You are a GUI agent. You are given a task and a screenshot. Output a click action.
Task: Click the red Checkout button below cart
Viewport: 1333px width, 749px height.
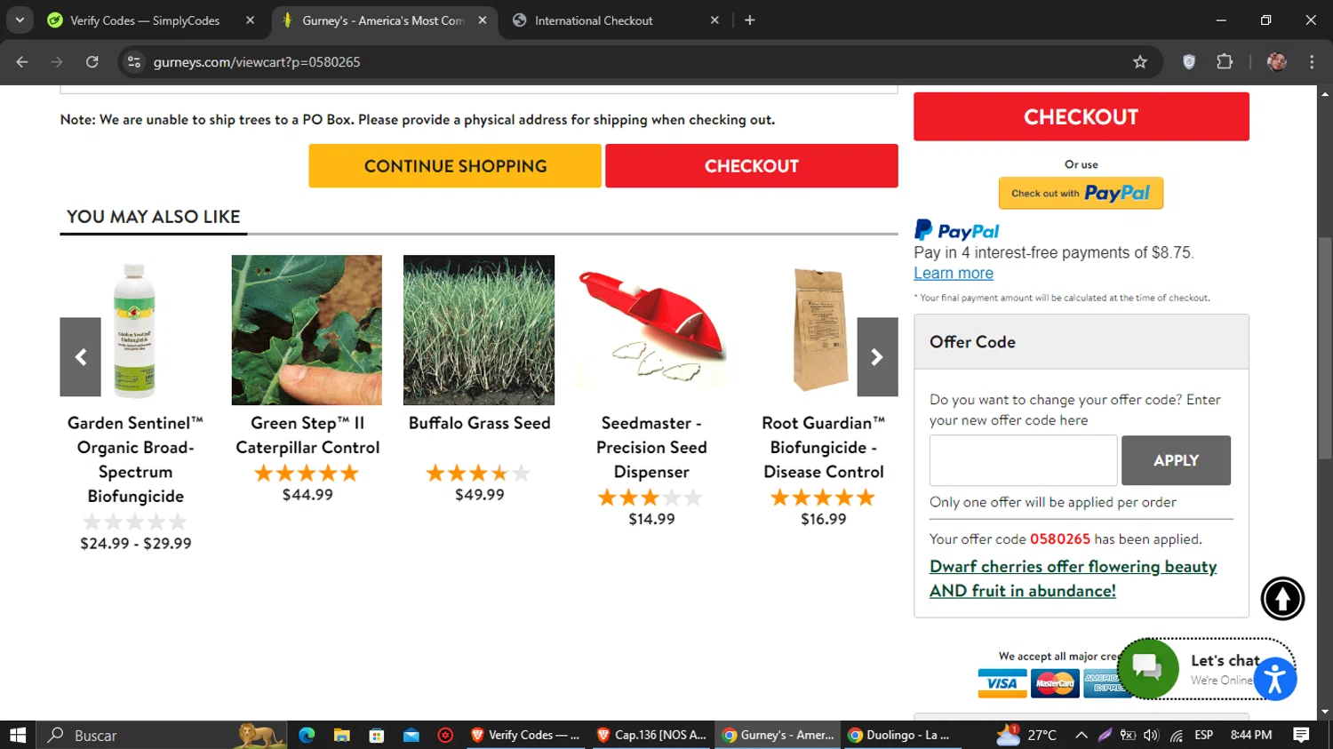tap(752, 166)
